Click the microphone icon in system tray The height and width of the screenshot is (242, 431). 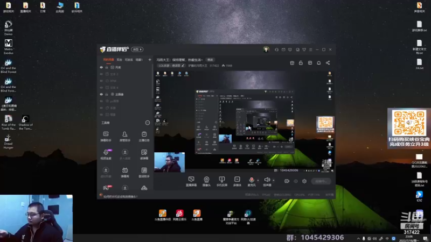tap(363, 238)
